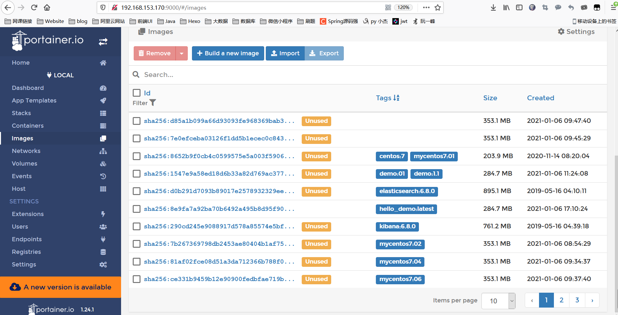This screenshot has width=618, height=315.
Task: Click the bookmark star icon
Action: pyautogui.click(x=438, y=7)
